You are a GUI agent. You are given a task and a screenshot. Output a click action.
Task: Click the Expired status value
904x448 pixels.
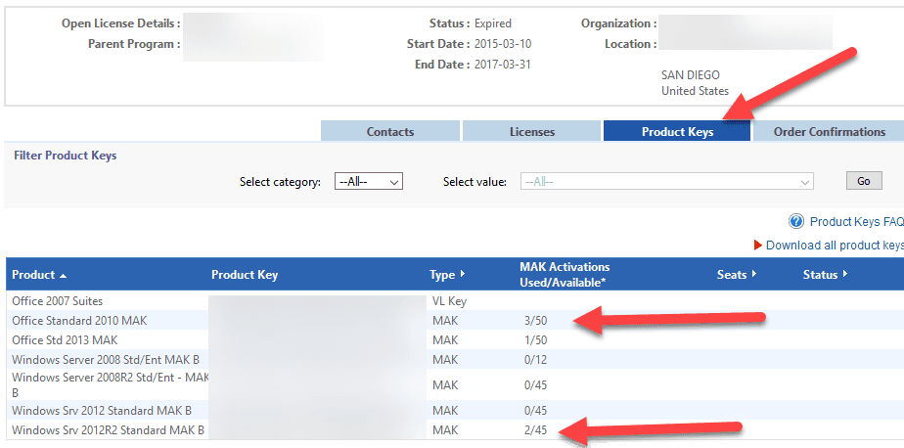(x=493, y=23)
